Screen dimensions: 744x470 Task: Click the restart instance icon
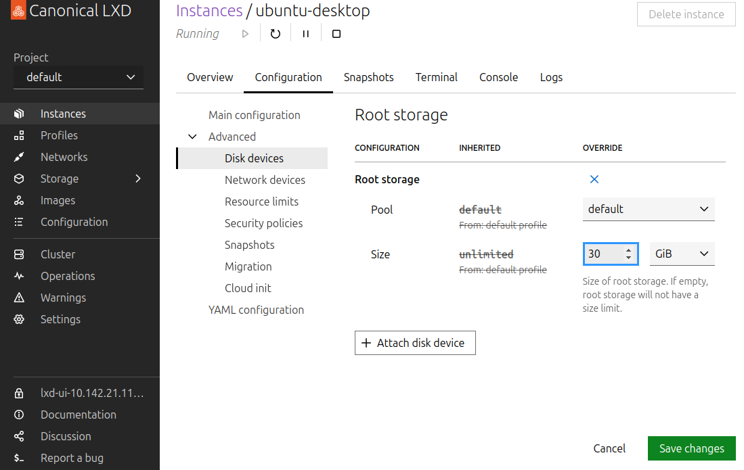coord(275,34)
